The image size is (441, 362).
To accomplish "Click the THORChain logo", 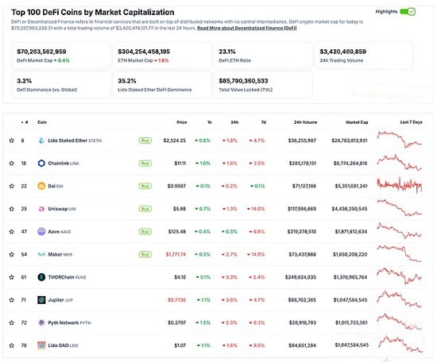I will pos(41,277).
